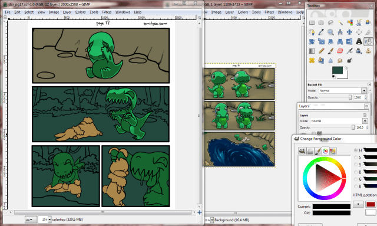Toggle Quick Mask in dsr_pg17 window
Image resolution: width=377 pixels, height=226 pixels.
point(5,212)
